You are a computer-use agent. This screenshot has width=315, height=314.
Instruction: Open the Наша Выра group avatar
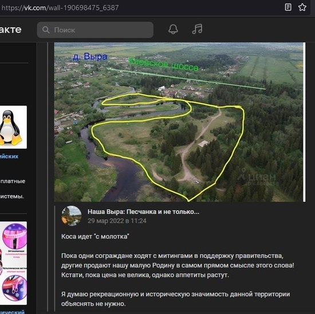pyautogui.click(x=72, y=216)
